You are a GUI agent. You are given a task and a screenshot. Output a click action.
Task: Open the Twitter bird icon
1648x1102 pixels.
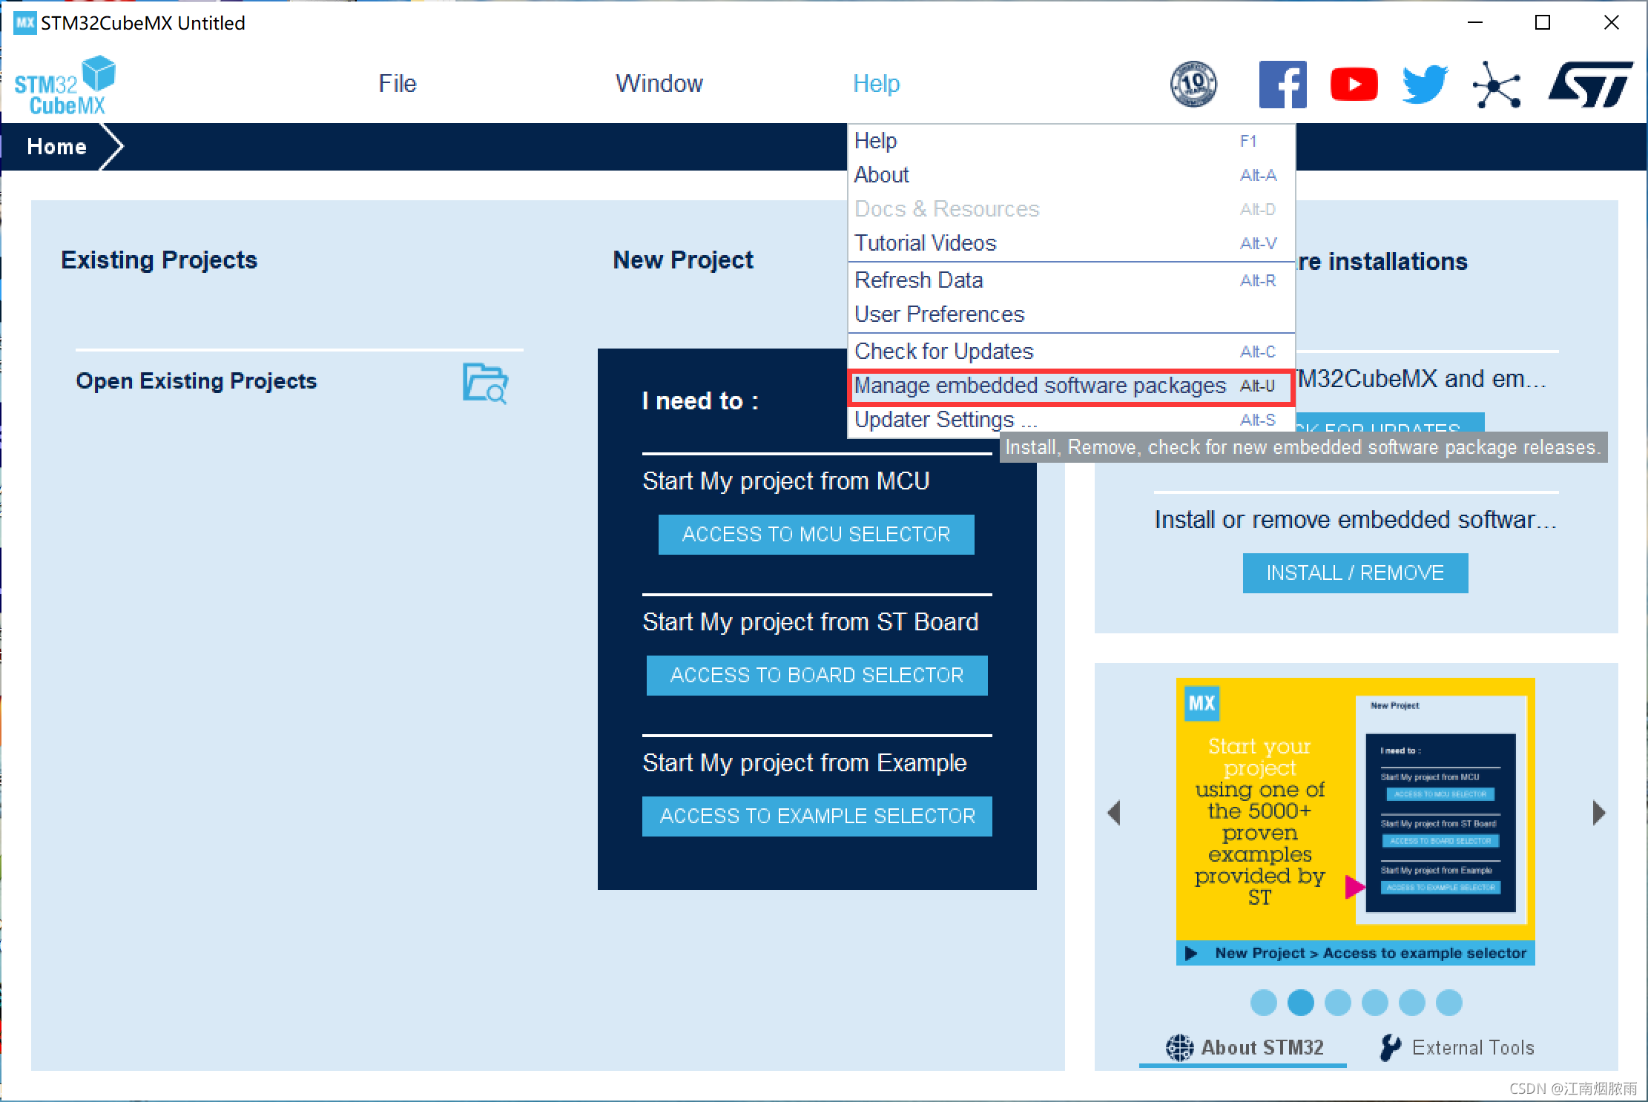[x=1425, y=85]
